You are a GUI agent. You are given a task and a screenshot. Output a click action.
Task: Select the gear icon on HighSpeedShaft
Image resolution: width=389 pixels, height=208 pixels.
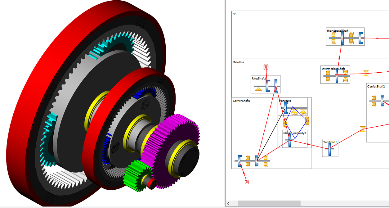pyautogui.click(x=342, y=38)
